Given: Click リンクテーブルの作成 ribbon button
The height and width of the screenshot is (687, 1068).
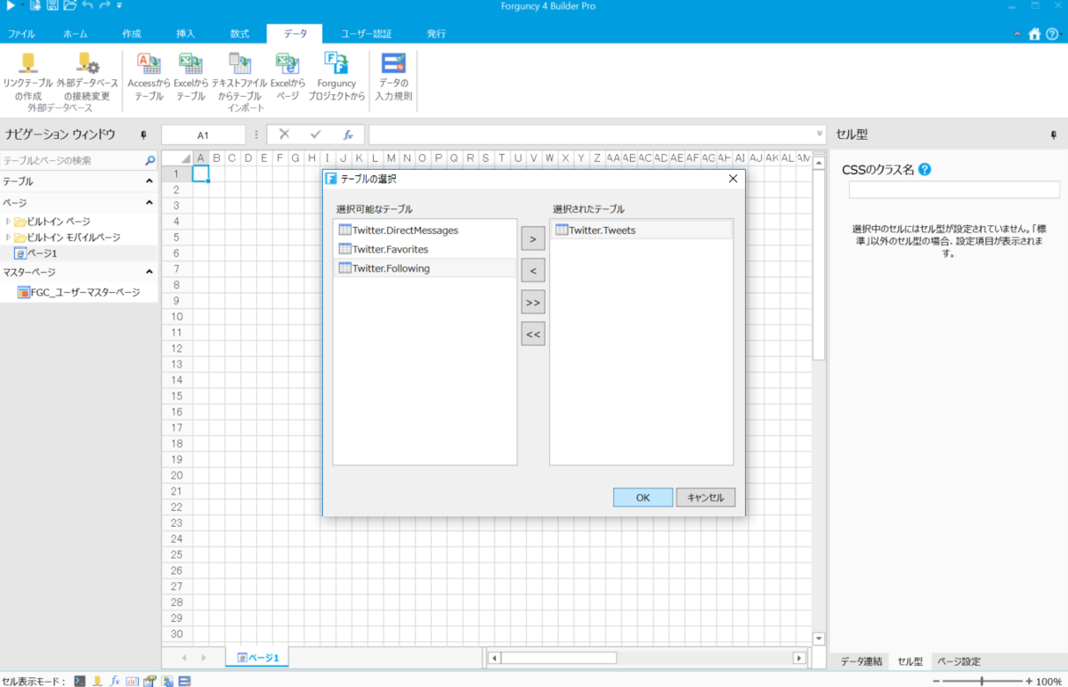Looking at the screenshot, I should [x=28, y=77].
